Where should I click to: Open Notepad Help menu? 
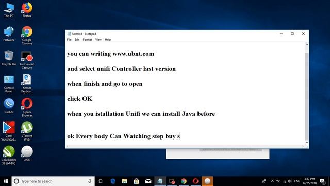tap(108, 40)
